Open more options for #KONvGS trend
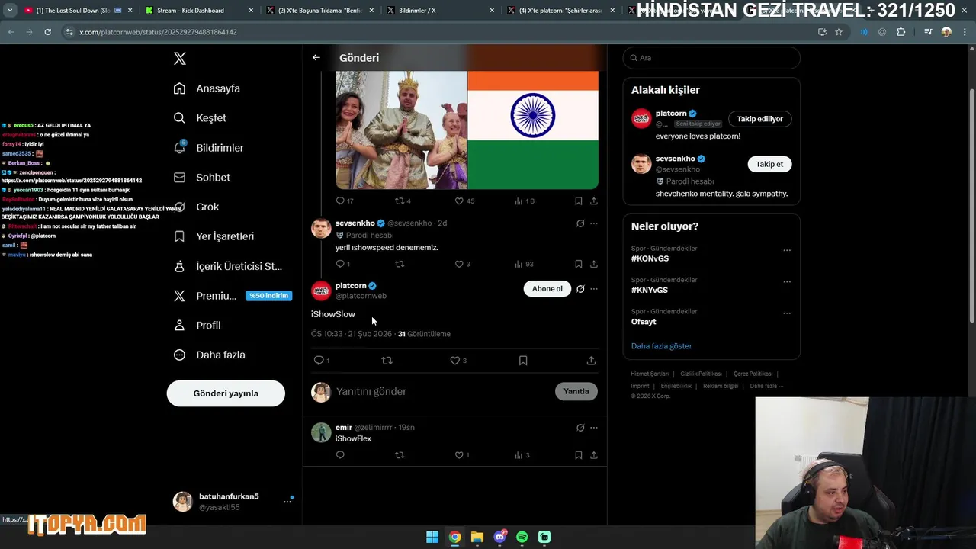This screenshot has width=976, height=549. point(787,250)
